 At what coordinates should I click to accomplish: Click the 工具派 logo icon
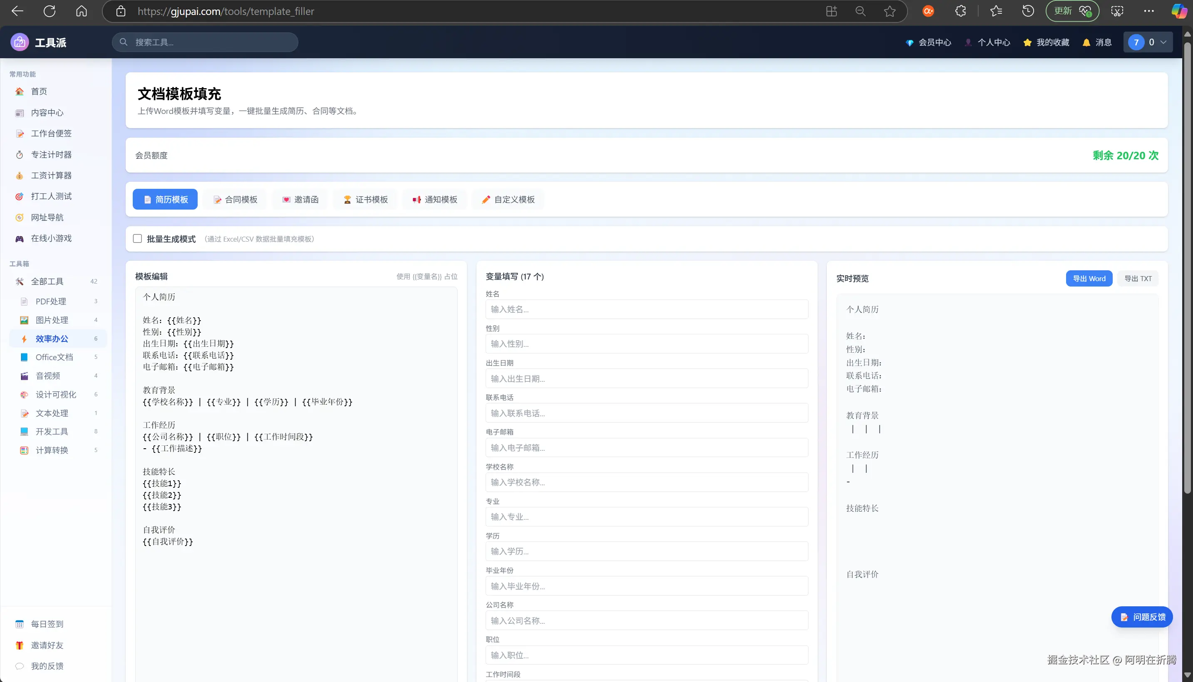pyautogui.click(x=20, y=42)
